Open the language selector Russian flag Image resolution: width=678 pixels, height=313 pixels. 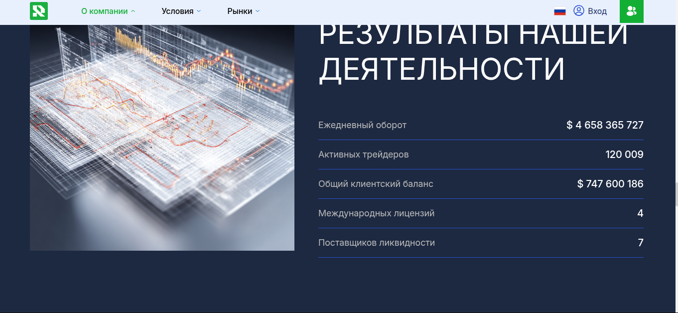point(560,11)
